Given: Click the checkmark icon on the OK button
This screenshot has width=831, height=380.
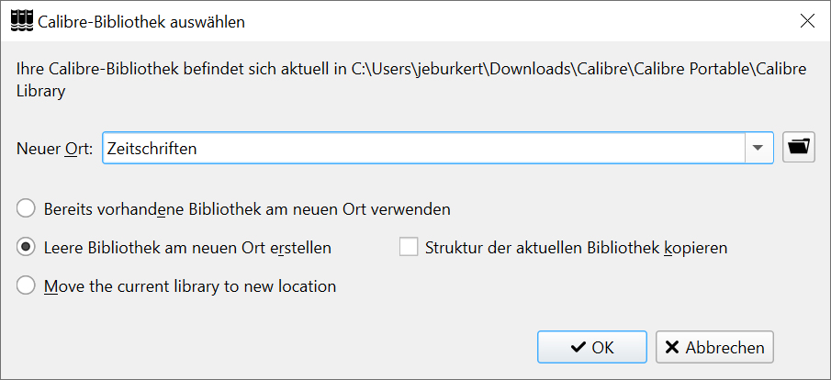Looking at the screenshot, I should [x=578, y=348].
